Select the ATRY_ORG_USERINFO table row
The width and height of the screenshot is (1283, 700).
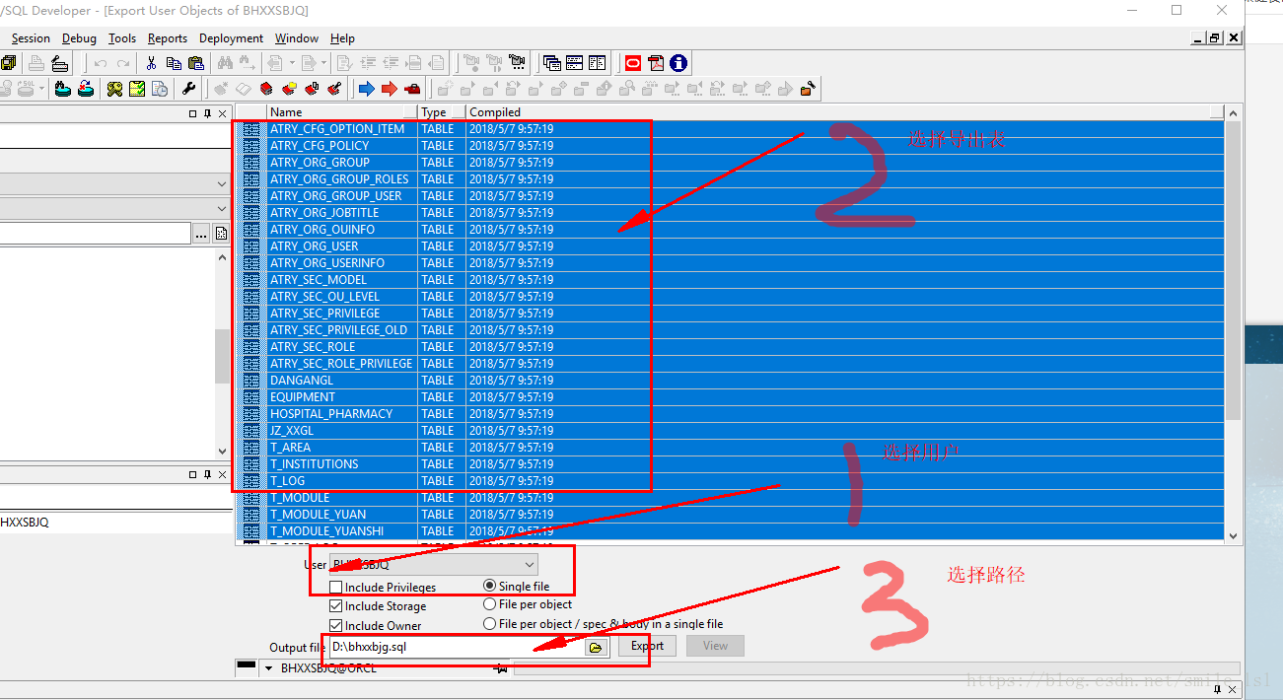pyautogui.click(x=730, y=263)
